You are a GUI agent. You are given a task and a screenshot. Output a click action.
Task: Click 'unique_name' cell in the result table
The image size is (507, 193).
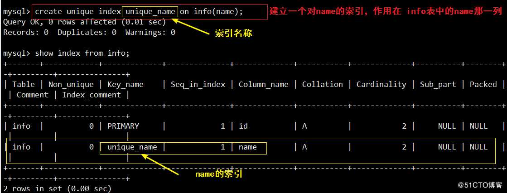point(132,147)
